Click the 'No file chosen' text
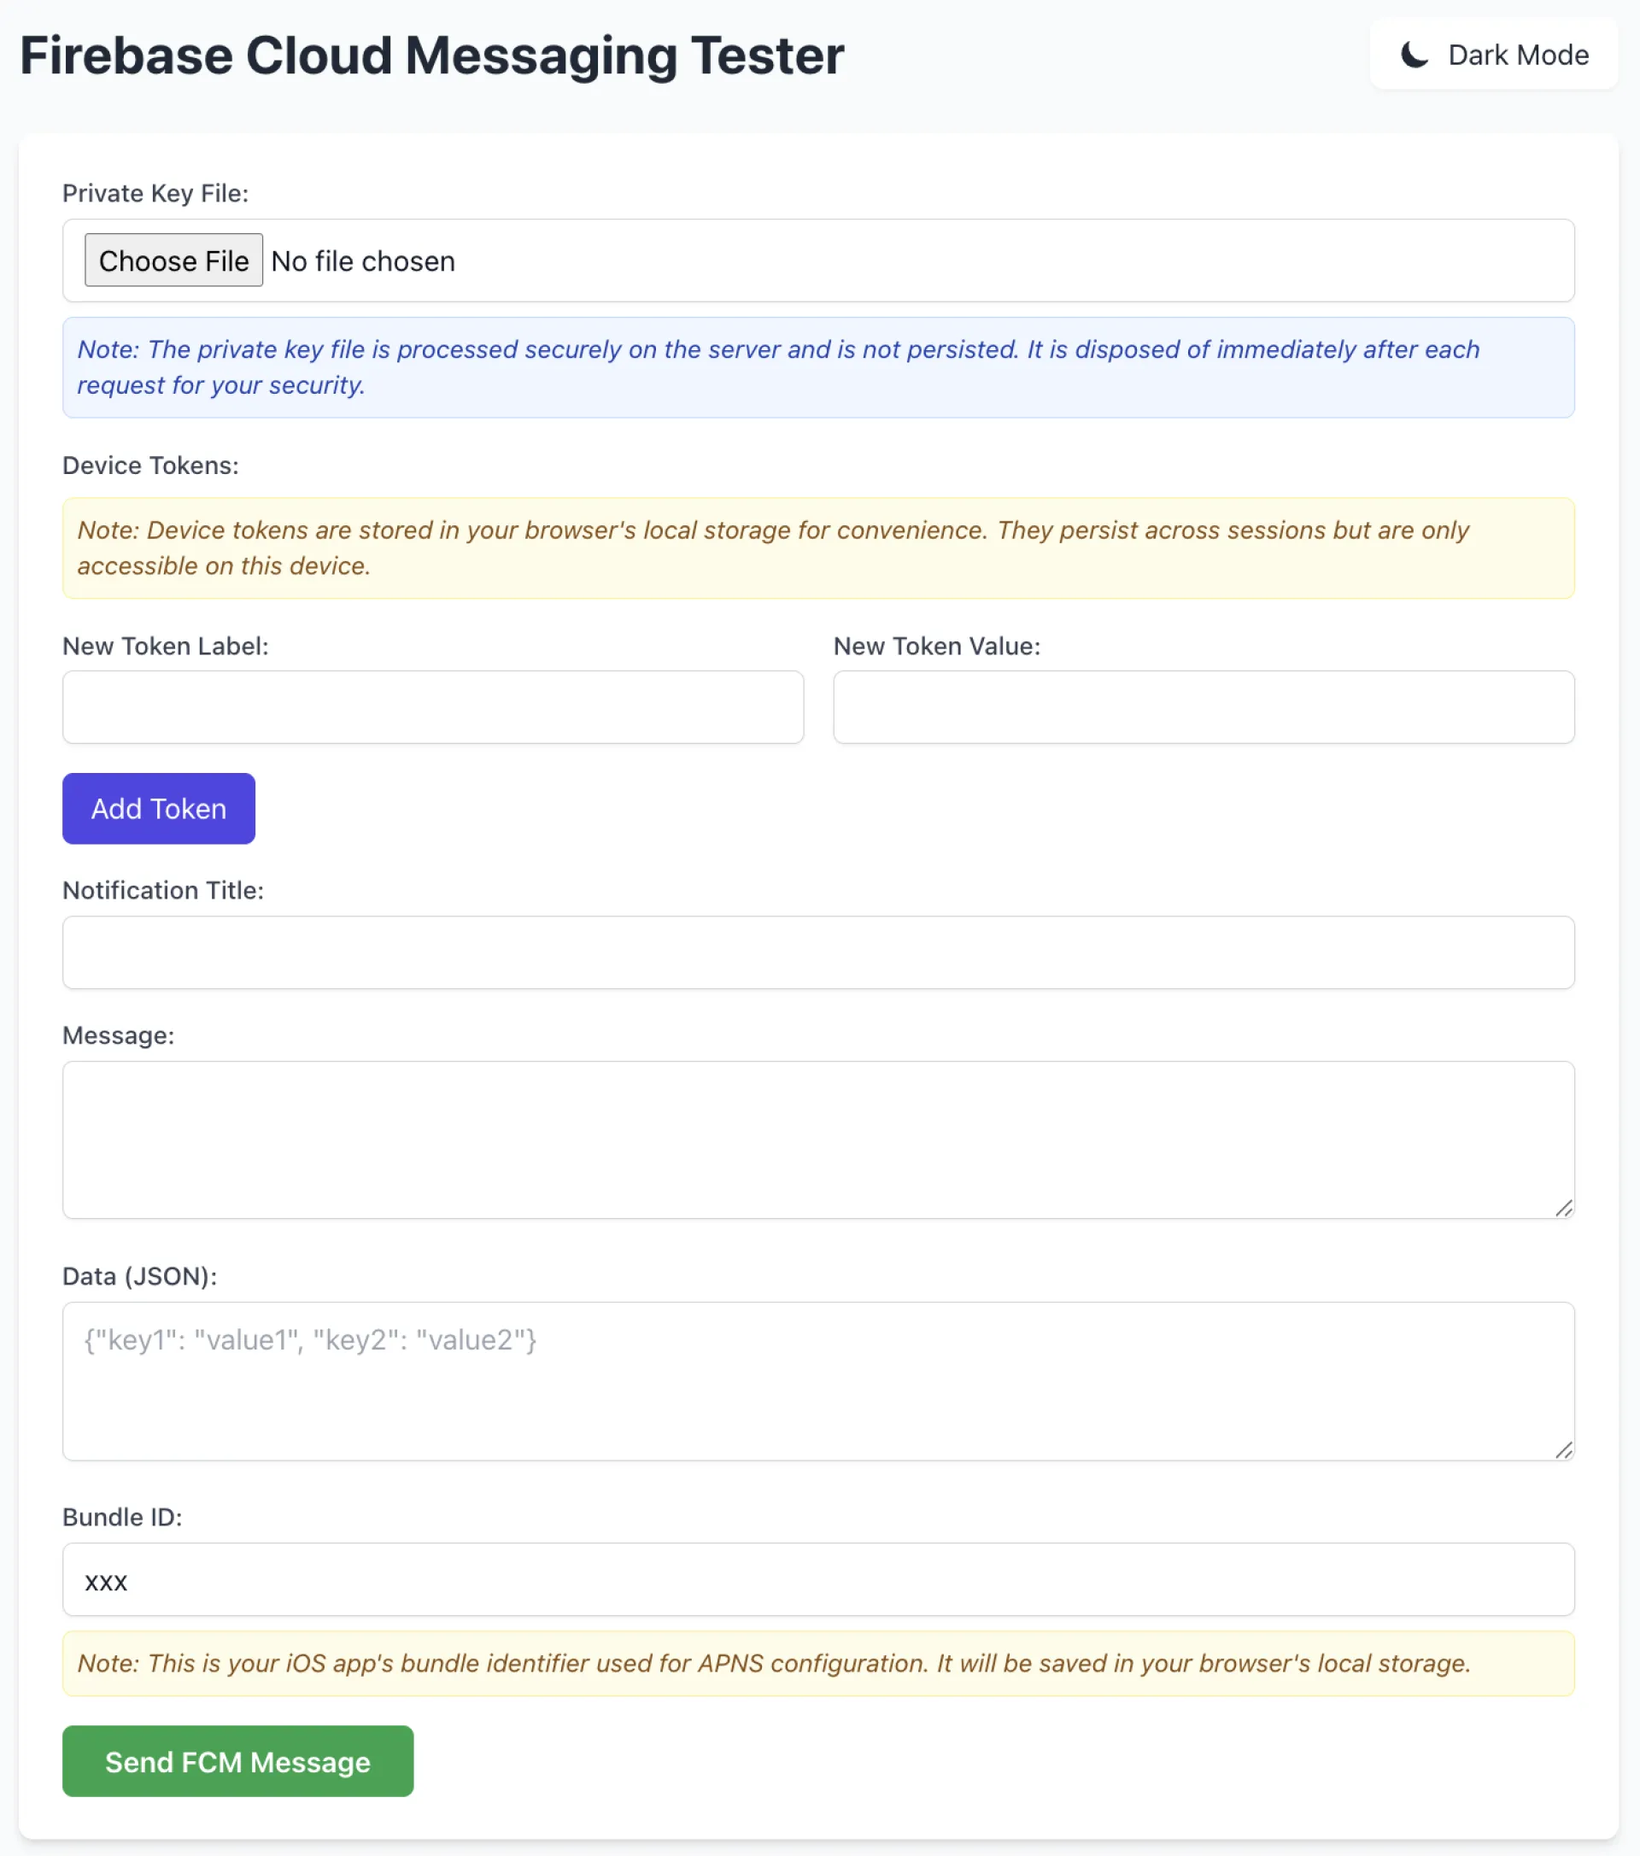 362,261
